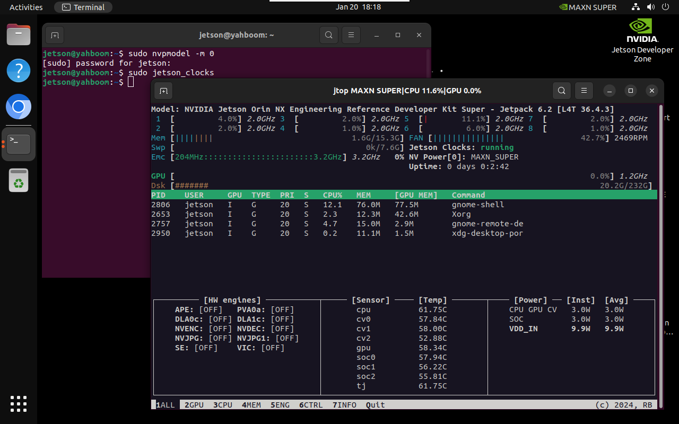This screenshot has width=679, height=424.
Task: Show Applications grid
Action: point(19,403)
